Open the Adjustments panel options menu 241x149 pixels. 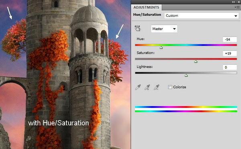[237, 7]
